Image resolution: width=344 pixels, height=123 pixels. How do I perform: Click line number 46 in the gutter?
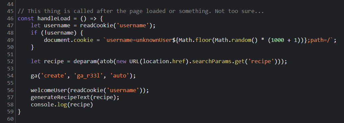(10, 18)
